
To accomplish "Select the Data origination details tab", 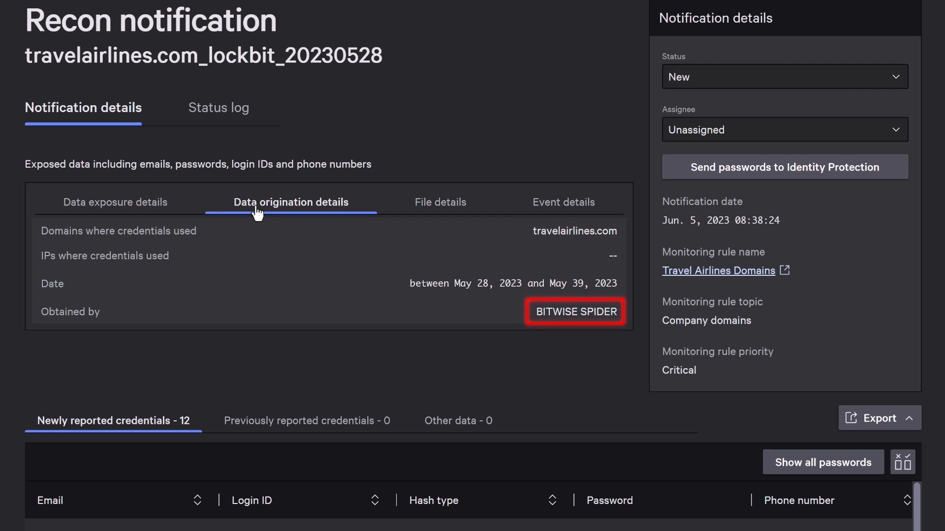I will 291,202.
